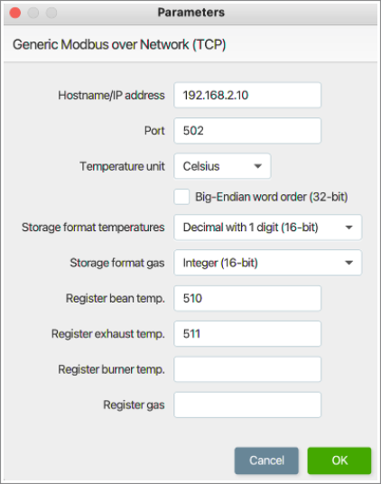Confirm settings with the OK button
The image size is (381, 484).
click(339, 461)
